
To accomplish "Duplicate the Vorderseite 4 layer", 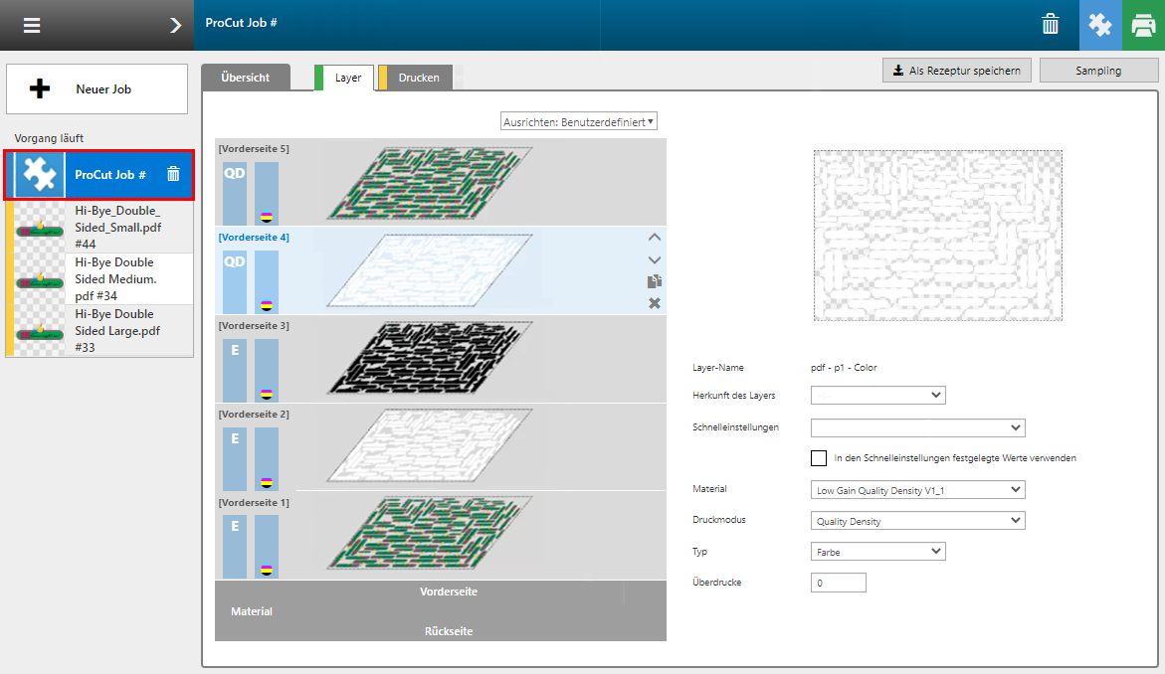I will 654,281.
